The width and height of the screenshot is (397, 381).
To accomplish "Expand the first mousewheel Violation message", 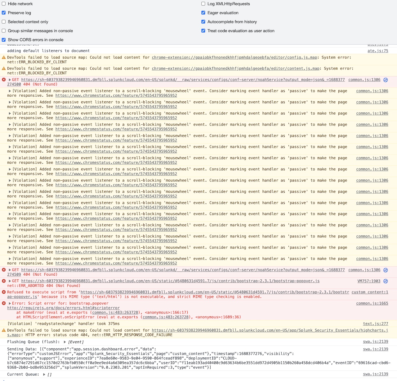I will click(x=10, y=91).
